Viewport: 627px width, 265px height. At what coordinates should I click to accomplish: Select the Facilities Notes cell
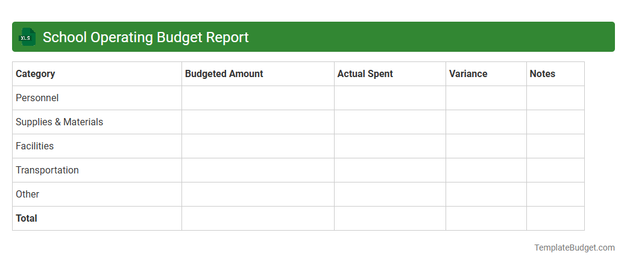[x=555, y=146]
